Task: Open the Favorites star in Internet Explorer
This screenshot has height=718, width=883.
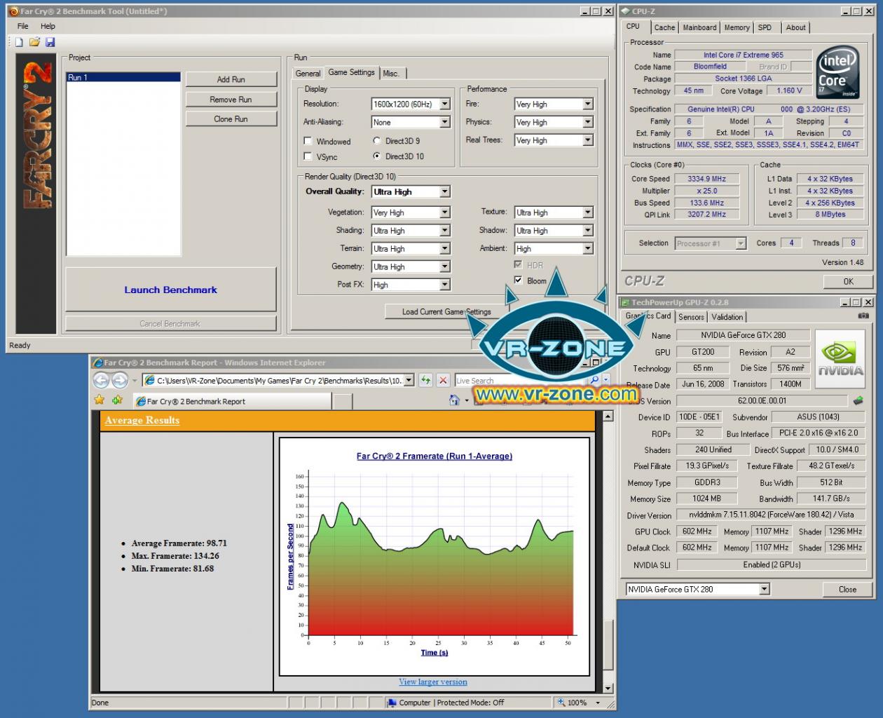Action: click(100, 400)
